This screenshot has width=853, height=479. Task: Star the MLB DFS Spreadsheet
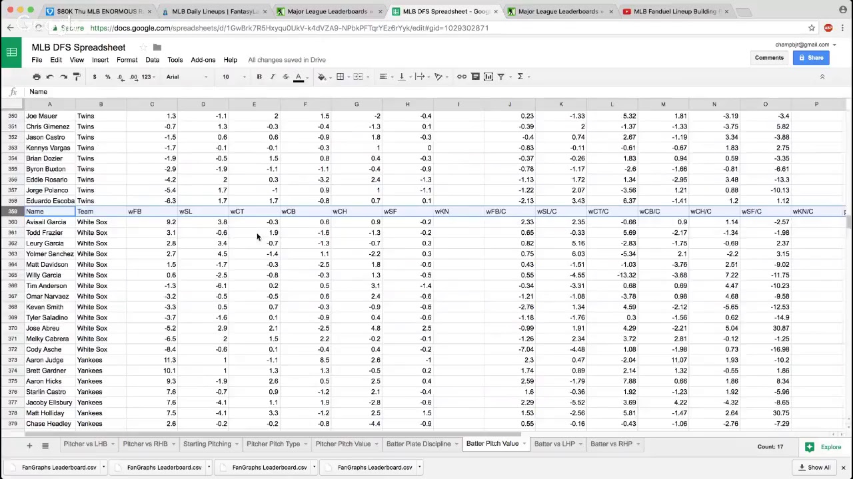143,47
